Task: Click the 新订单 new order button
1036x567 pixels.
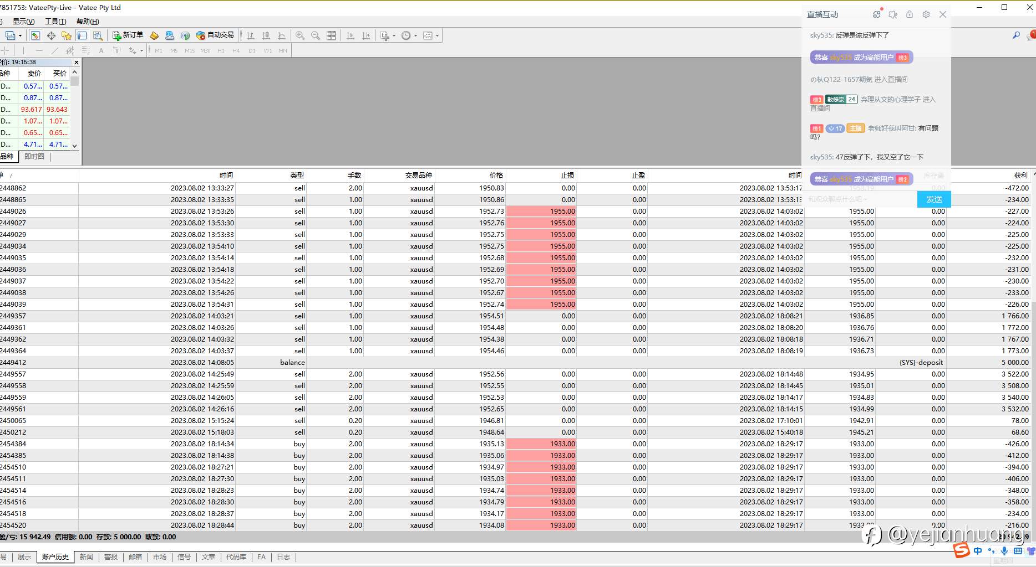Action: click(128, 35)
